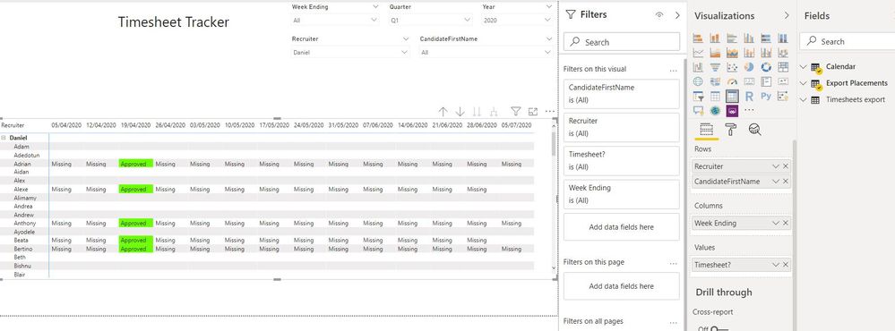Open More options ellipsis on matrix visual
The height and width of the screenshot is (331, 895).
point(550,112)
